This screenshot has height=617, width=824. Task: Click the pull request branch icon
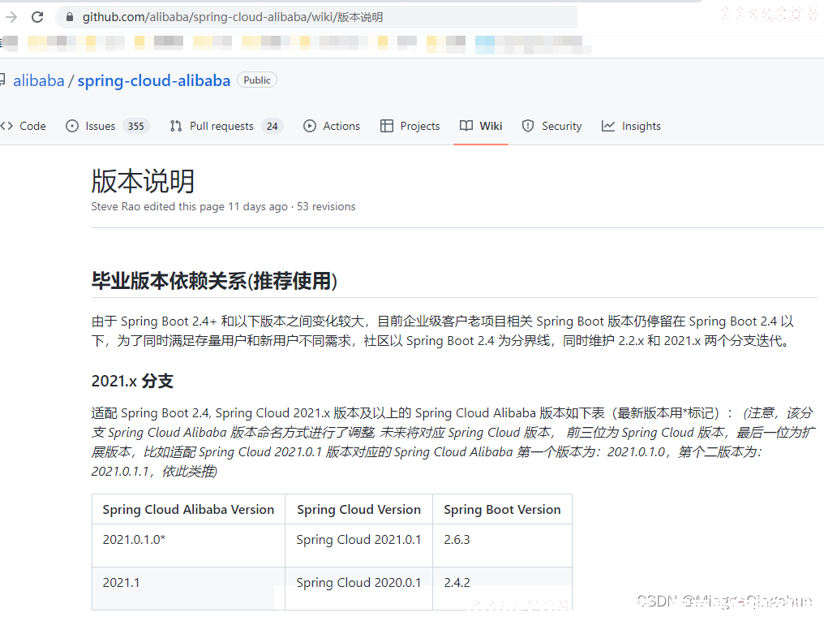[x=176, y=126]
